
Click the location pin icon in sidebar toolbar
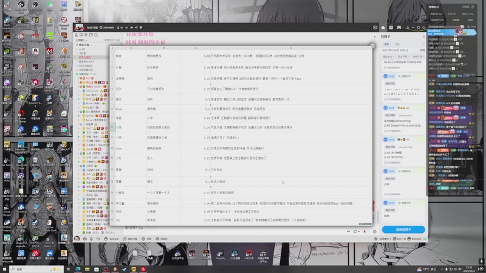86,35
